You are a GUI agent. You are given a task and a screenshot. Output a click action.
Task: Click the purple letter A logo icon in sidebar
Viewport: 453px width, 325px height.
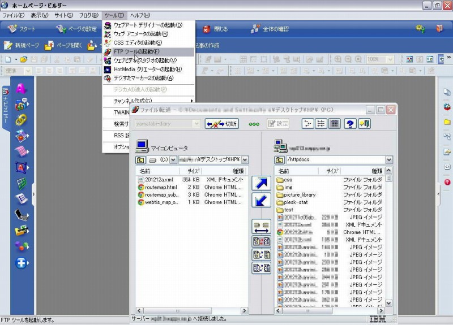pyautogui.click(x=21, y=89)
